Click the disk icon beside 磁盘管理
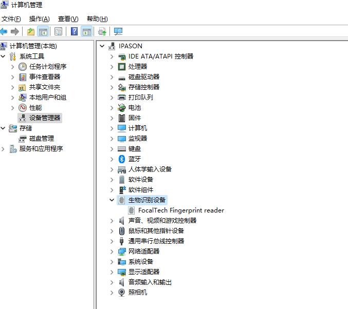 point(23,139)
